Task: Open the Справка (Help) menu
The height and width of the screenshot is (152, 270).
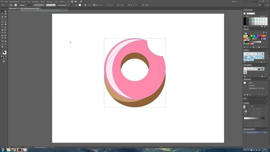Action: [62, 2]
